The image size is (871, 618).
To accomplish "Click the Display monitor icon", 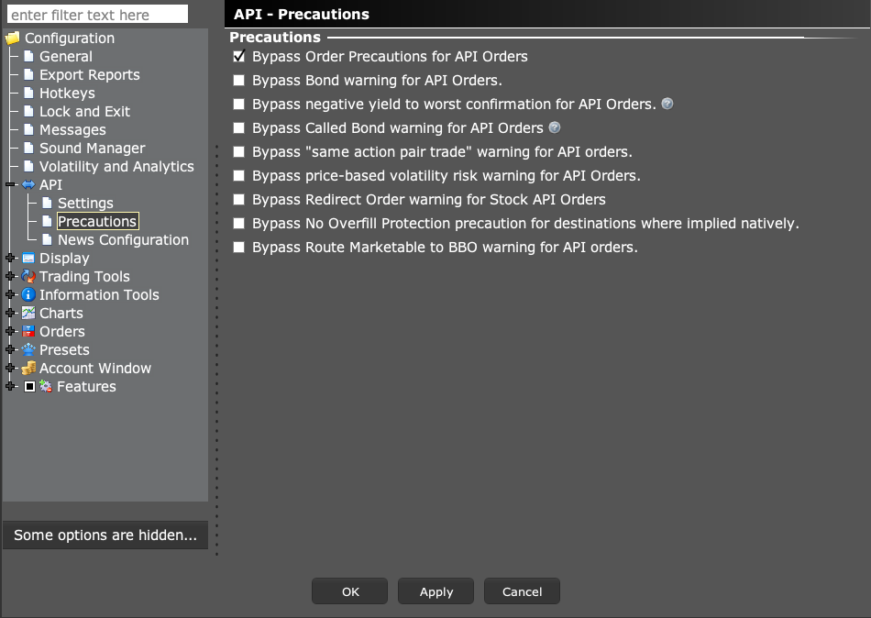I will (28, 258).
